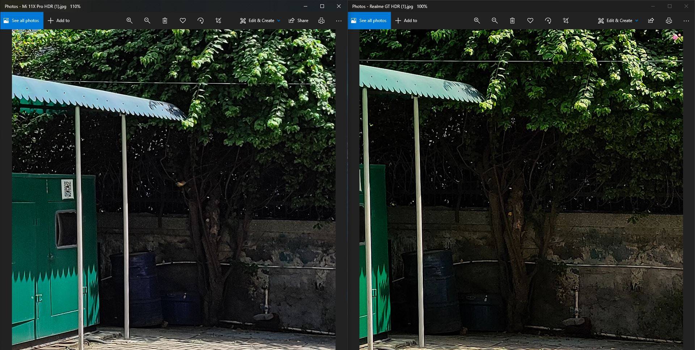Crop the Mi 11X Pro photo
This screenshot has width=695, height=350.
218,21
